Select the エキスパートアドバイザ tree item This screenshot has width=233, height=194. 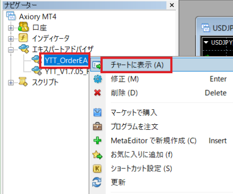63,49
